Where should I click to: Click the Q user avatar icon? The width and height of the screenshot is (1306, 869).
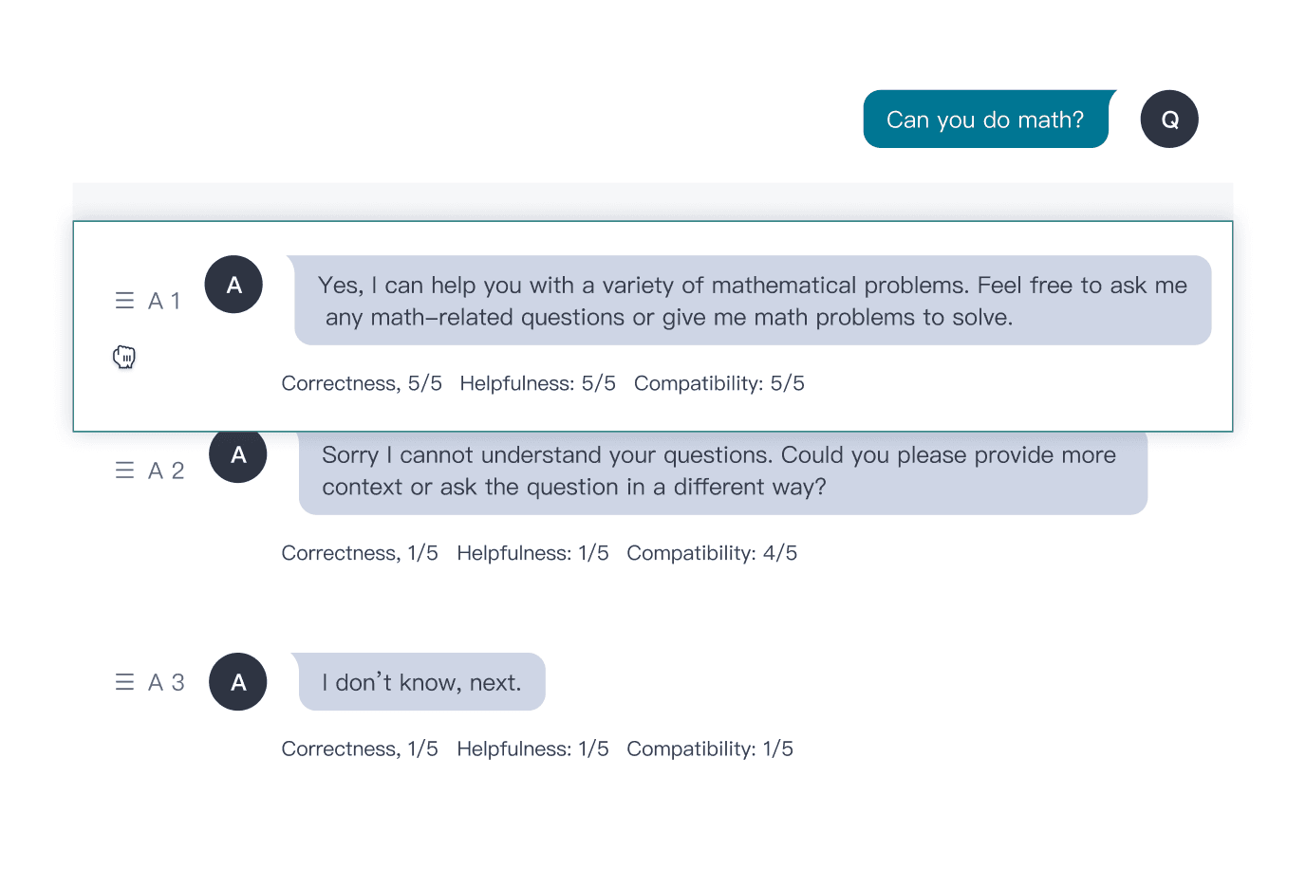pyautogui.click(x=1168, y=120)
